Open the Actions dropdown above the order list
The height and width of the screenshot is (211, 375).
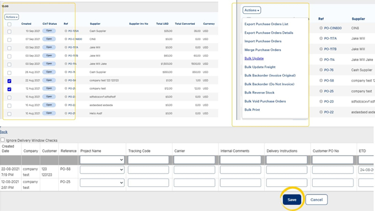tap(12, 17)
